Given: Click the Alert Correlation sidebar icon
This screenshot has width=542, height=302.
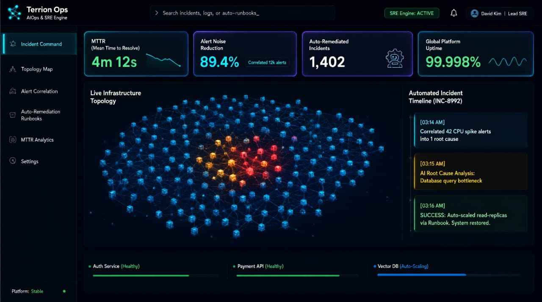Looking at the screenshot, I should 13,91.
